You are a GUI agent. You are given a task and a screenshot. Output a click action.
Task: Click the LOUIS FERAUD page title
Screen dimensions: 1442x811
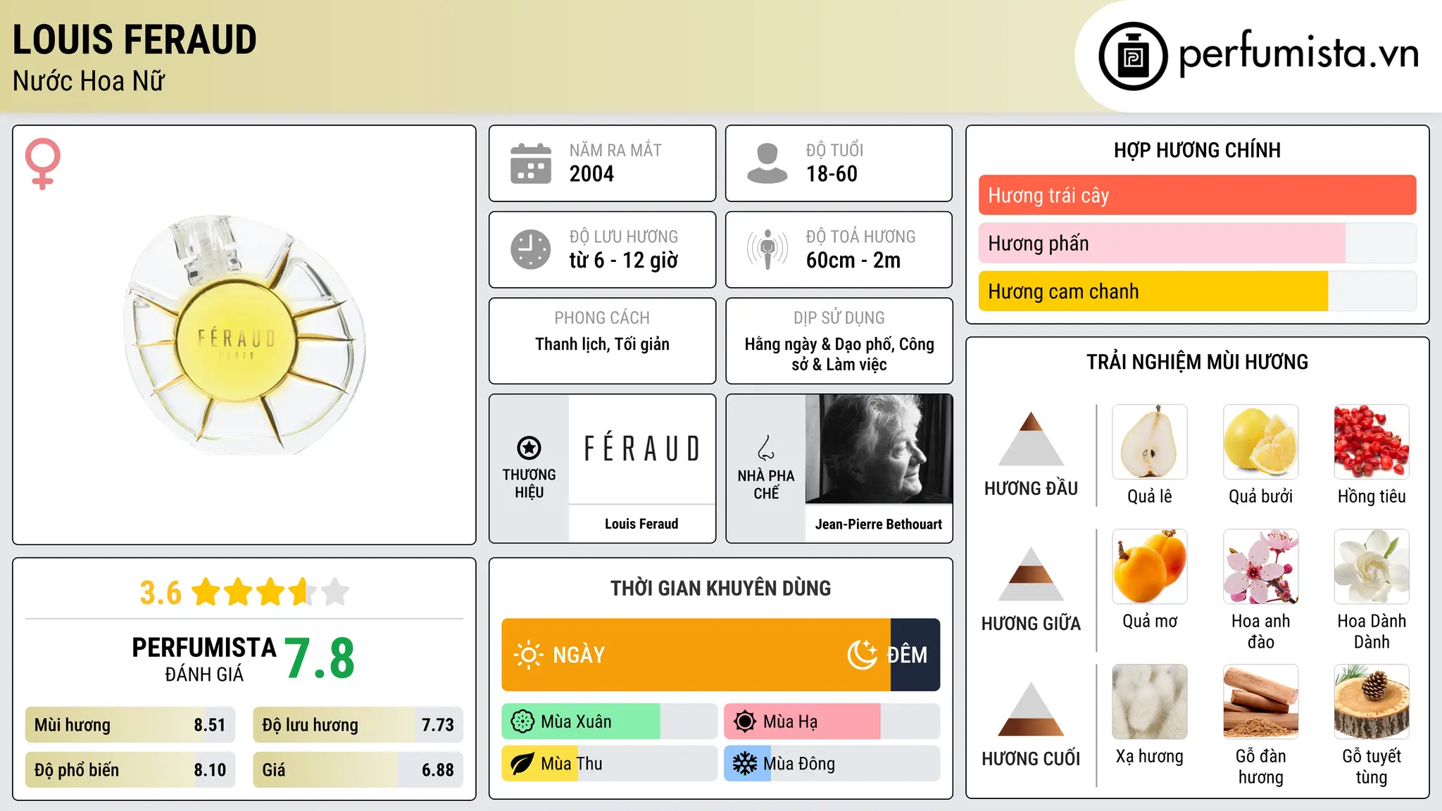[x=134, y=39]
